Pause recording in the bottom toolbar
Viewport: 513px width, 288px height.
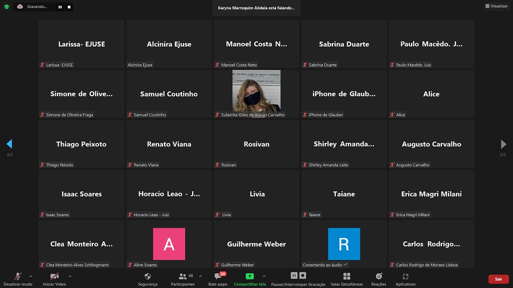(294, 276)
